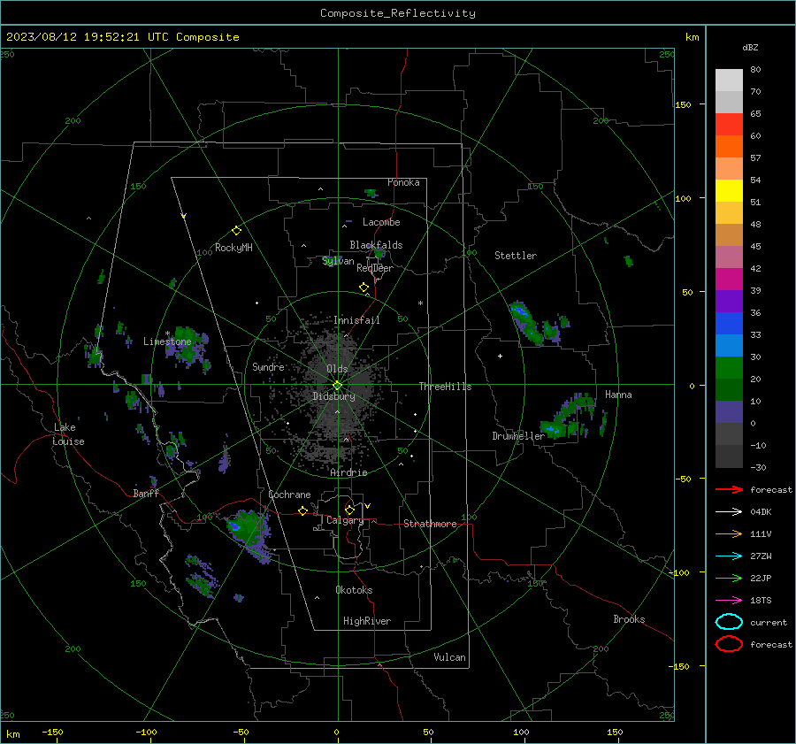Click the ThreeHills label

click(445, 387)
